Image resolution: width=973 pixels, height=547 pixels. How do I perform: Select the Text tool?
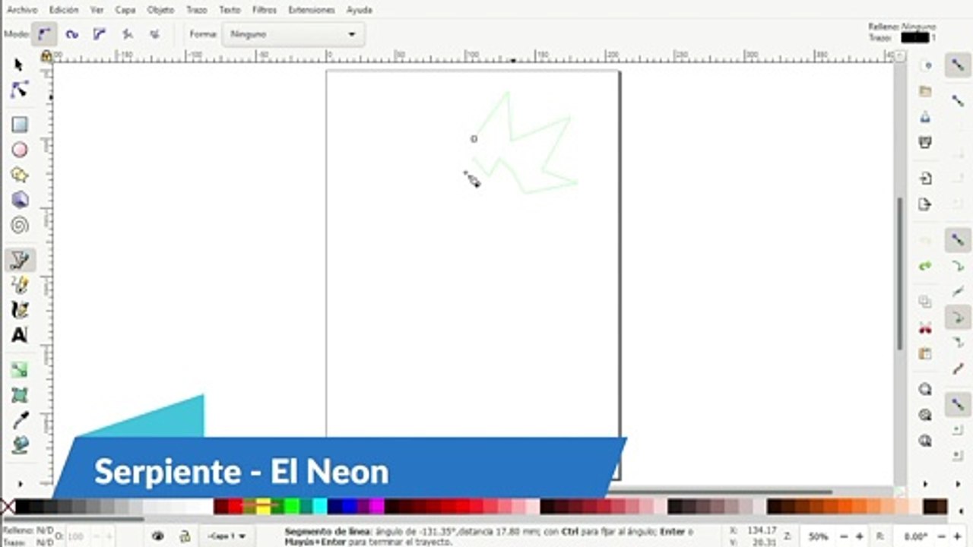pyautogui.click(x=20, y=335)
